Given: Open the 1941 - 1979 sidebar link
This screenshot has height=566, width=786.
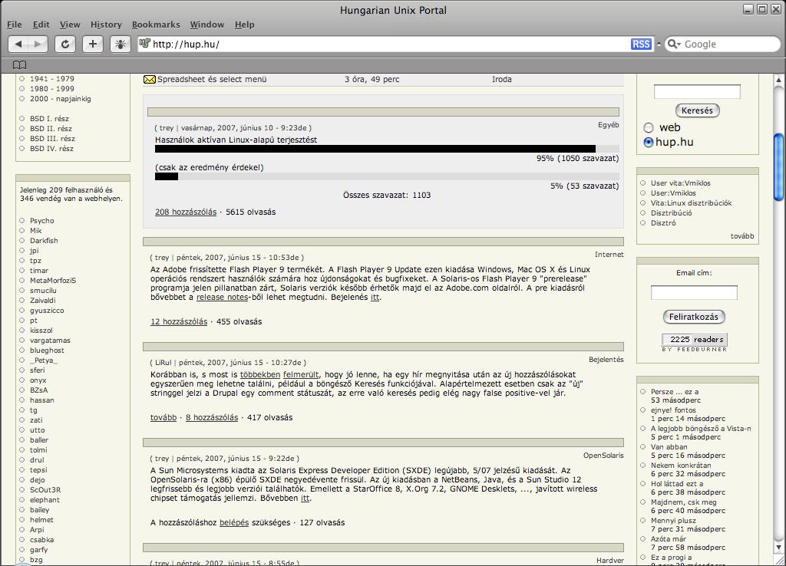Looking at the screenshot, I should [52, 79].
